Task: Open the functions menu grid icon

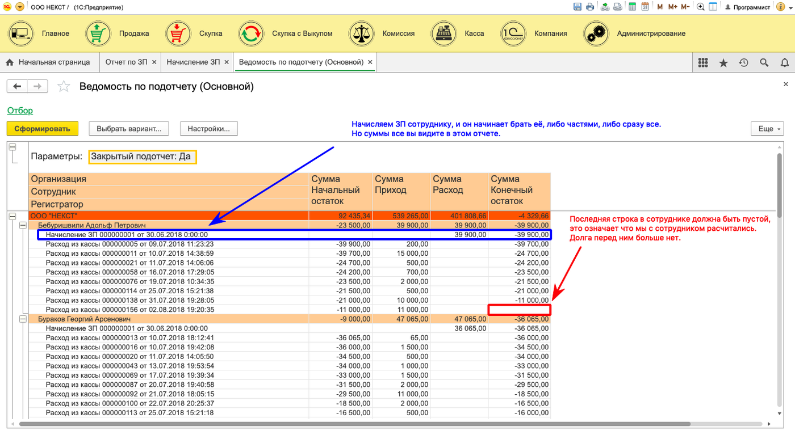Action: (x=703, y=63)
